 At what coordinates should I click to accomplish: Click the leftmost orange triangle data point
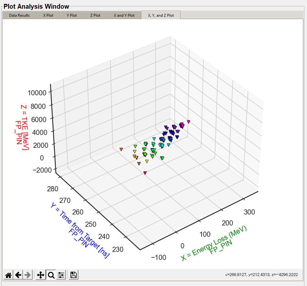[x=121, y=149]
